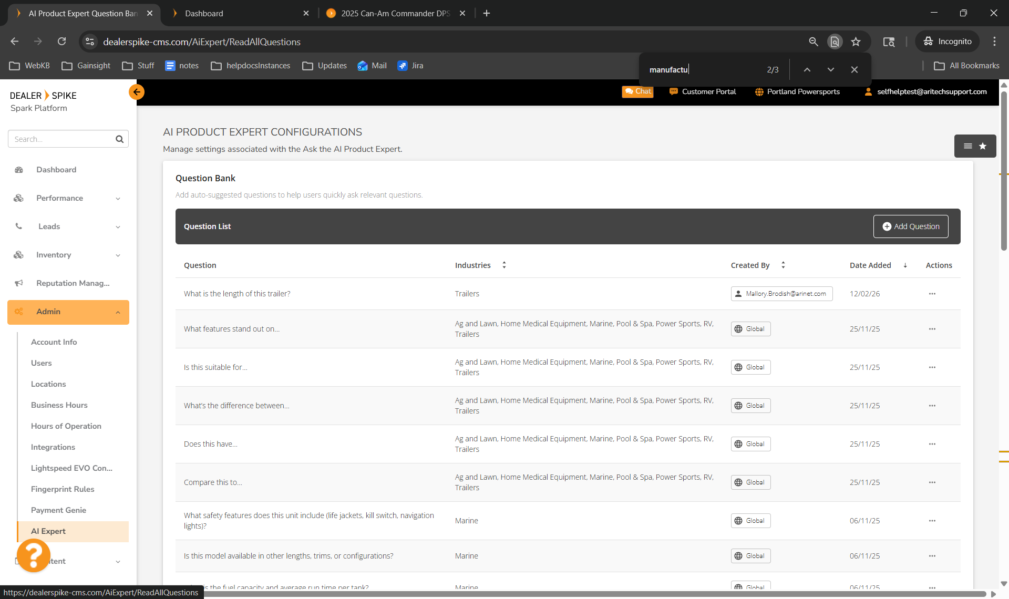
Task: Toggle Date Added sort order
Action: coord(905,265)
